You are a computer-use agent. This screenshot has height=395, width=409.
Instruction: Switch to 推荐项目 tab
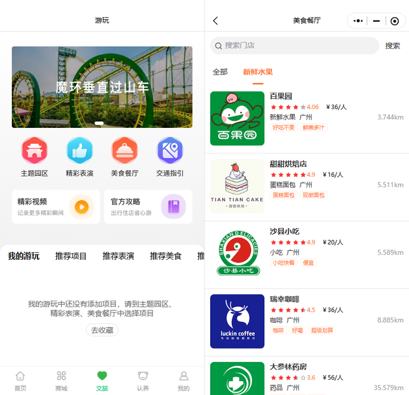coord(70,256)
